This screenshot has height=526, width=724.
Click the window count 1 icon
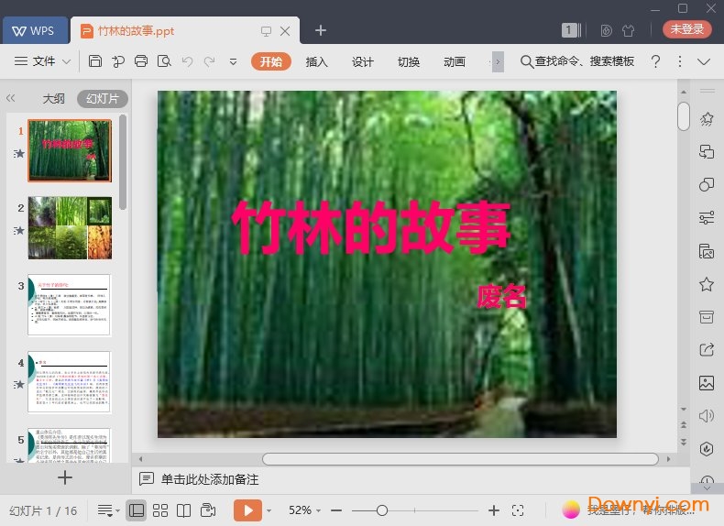tap(571, 30)
